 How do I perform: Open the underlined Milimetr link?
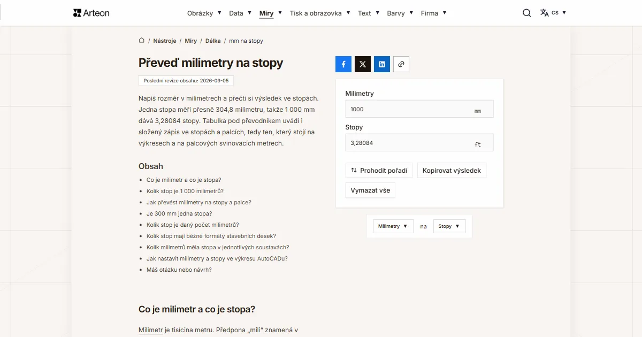click(x=150, y=330)
